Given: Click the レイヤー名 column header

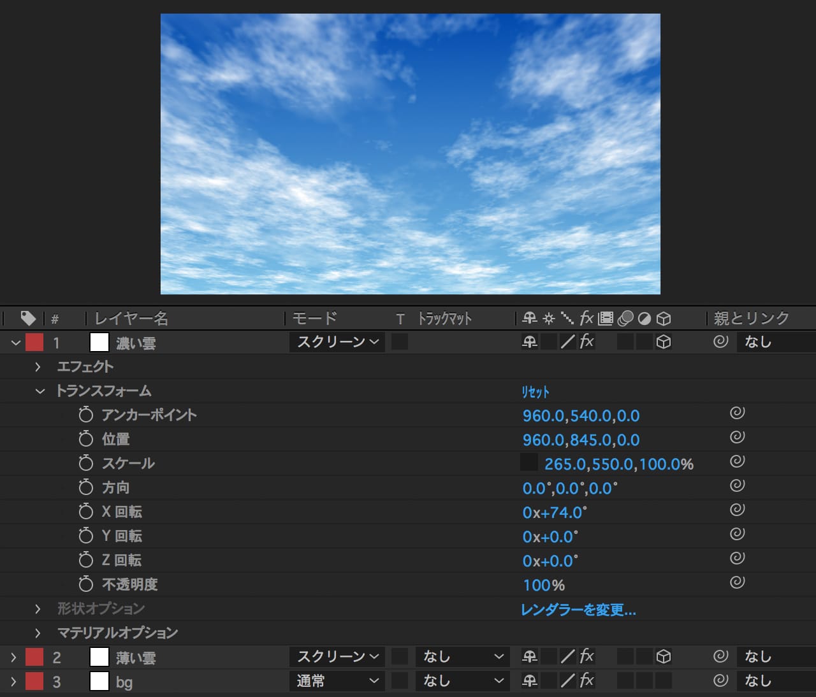Looking at the screenshot, I should [131, 318].
